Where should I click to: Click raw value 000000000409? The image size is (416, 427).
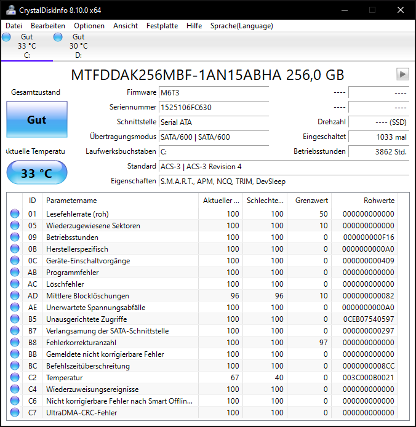pyautogui.click(x=369, y=261)
